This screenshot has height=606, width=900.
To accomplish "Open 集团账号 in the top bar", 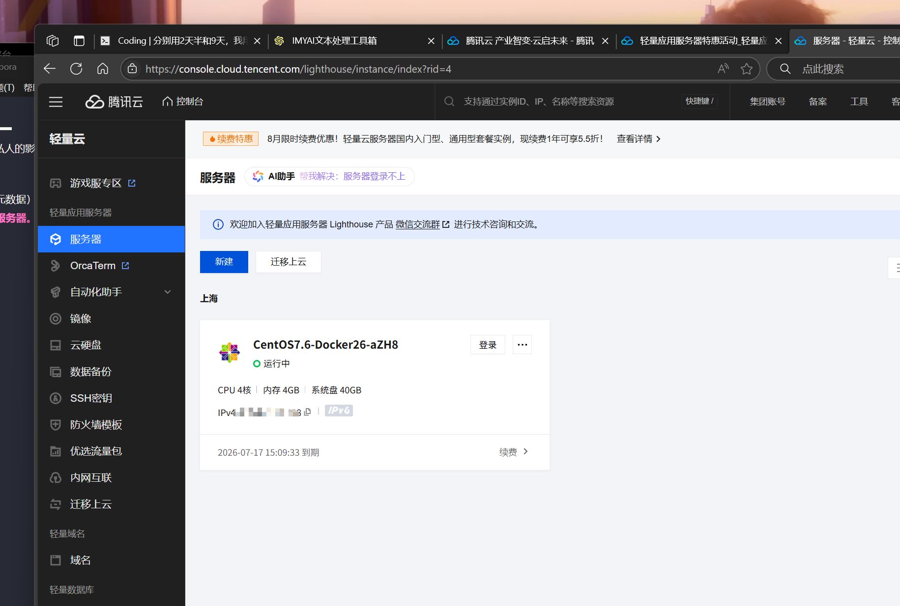I will click(767, 102).
